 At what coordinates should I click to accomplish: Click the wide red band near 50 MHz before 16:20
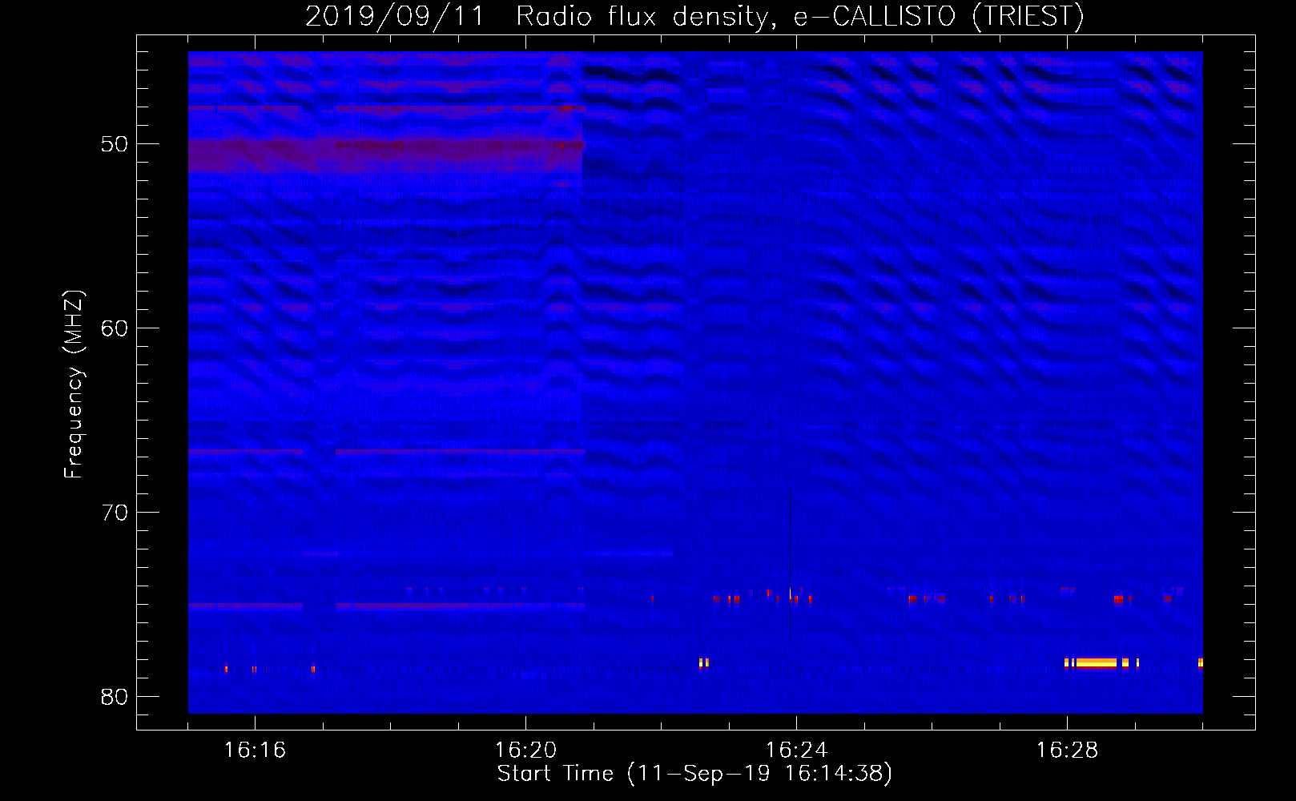point(385,154)
